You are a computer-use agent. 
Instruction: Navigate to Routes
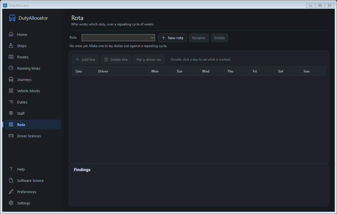point(33,57)
